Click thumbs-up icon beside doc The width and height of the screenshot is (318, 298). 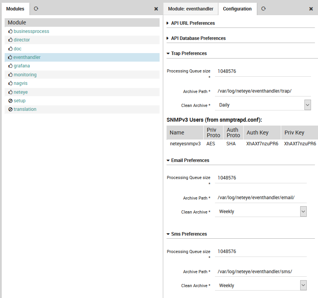click(10, 49)
